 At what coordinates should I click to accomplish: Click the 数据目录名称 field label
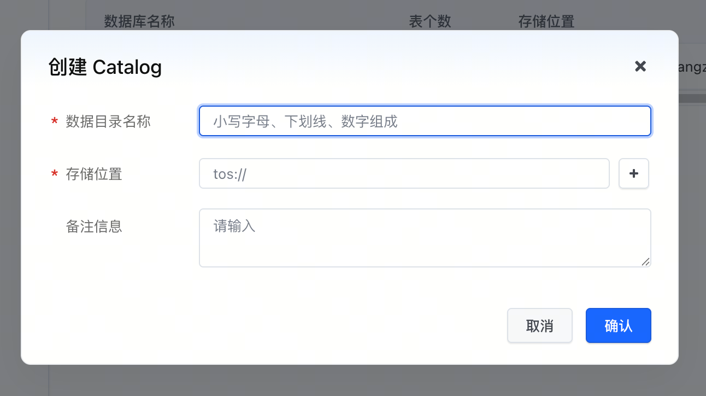[x=108, y=121]
